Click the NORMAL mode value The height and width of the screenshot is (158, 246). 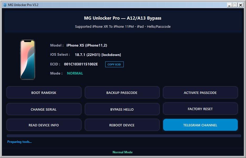click(x=75, y=73)
